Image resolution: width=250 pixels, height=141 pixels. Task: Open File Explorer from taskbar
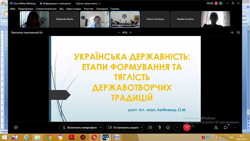pyautogui.click(x=37, y=137)
